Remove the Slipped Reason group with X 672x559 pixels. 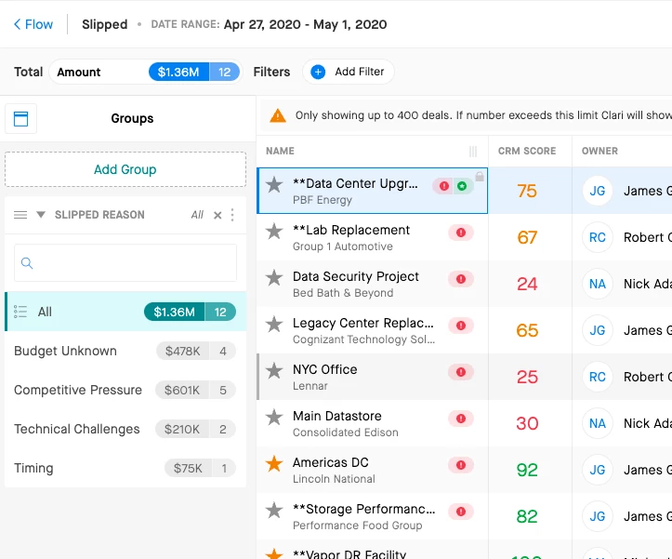pos(217,215)
